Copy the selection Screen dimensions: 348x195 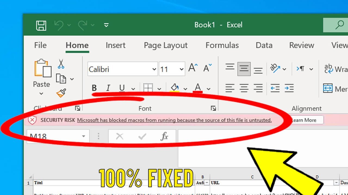pyautogui.click(x=61, y=79)
